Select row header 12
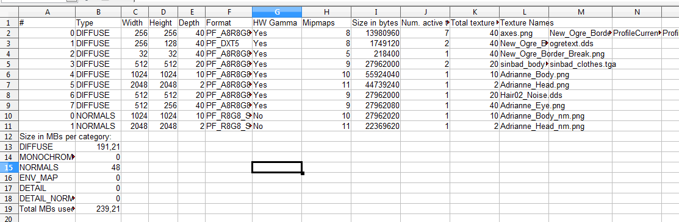This screenshot has height=222, width=679. pyautogui.click(x=9, y=136)
